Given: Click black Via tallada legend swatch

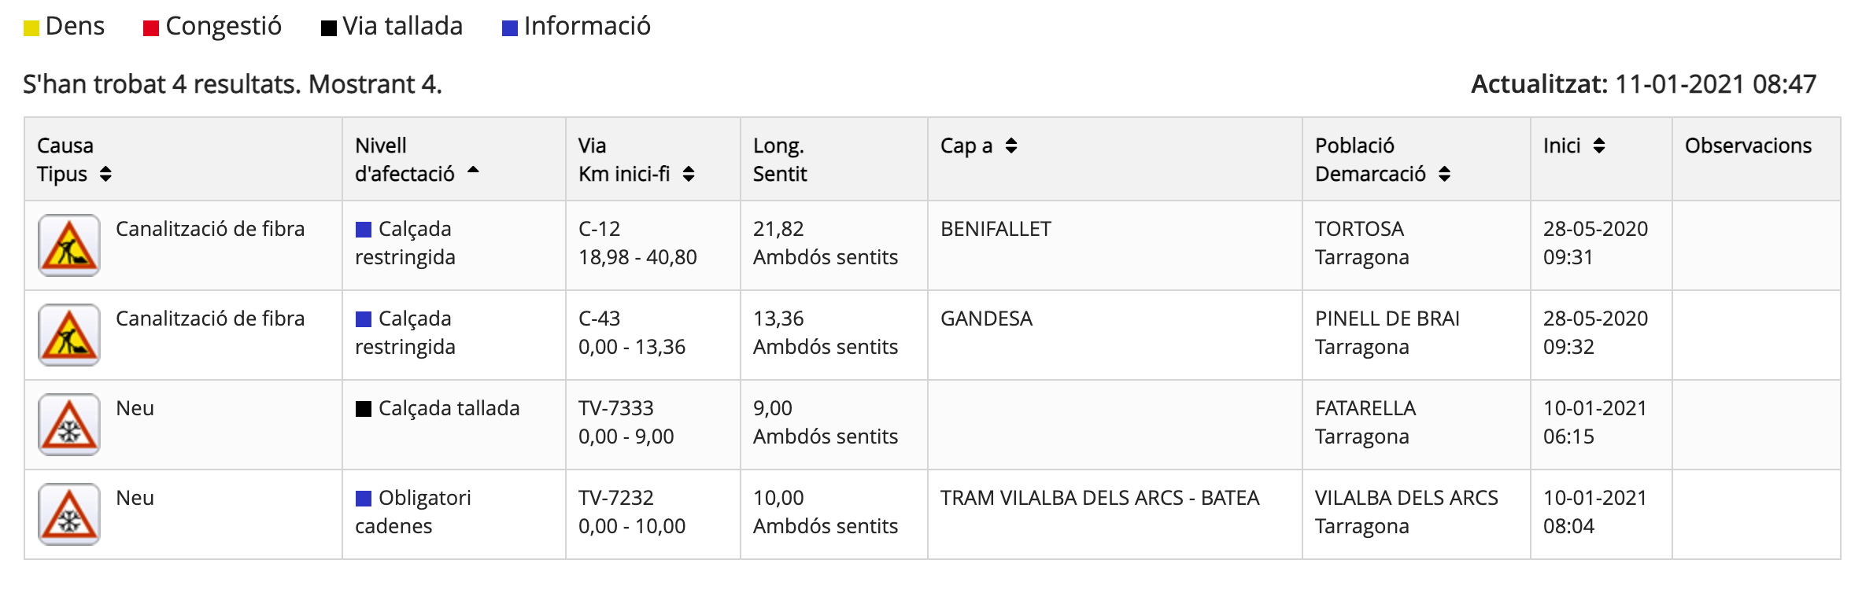Looking at the screenshot, I should coord(329,29).
